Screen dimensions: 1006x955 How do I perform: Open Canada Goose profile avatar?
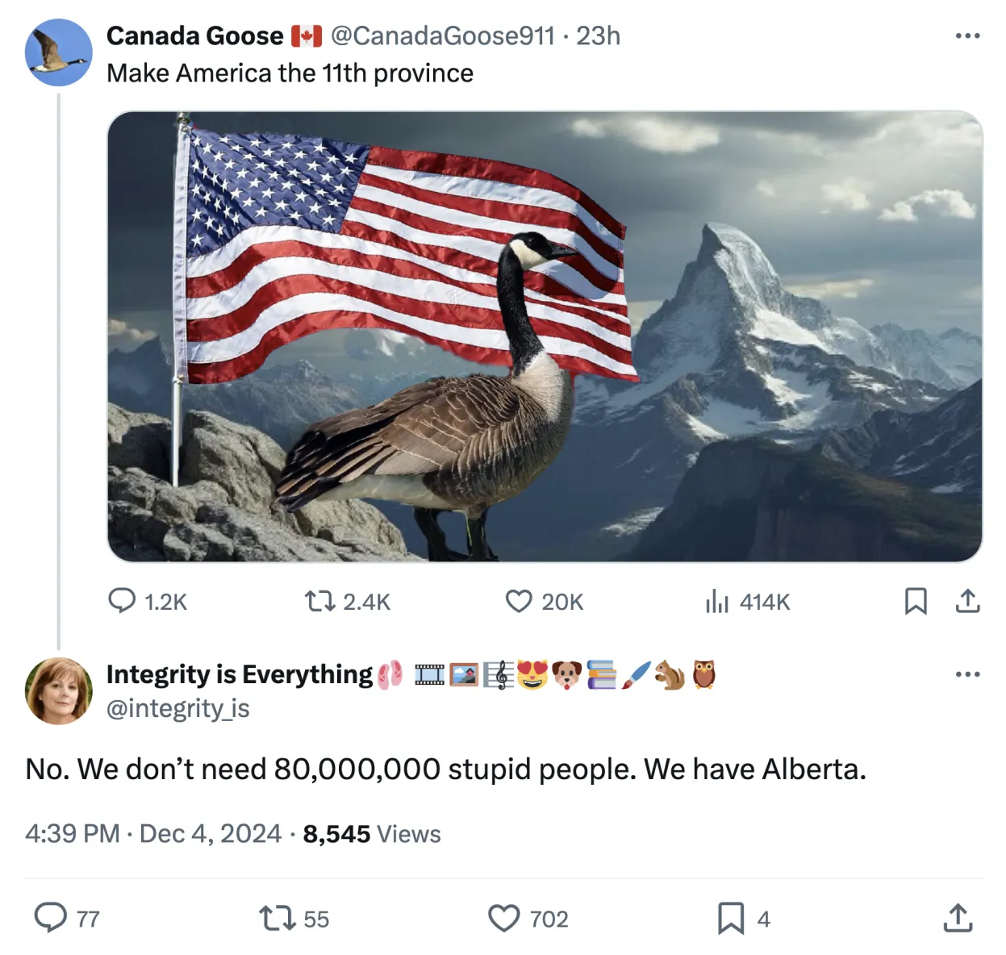pos(59,53)
